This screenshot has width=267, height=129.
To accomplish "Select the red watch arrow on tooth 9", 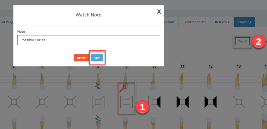I will pos(123,89).
